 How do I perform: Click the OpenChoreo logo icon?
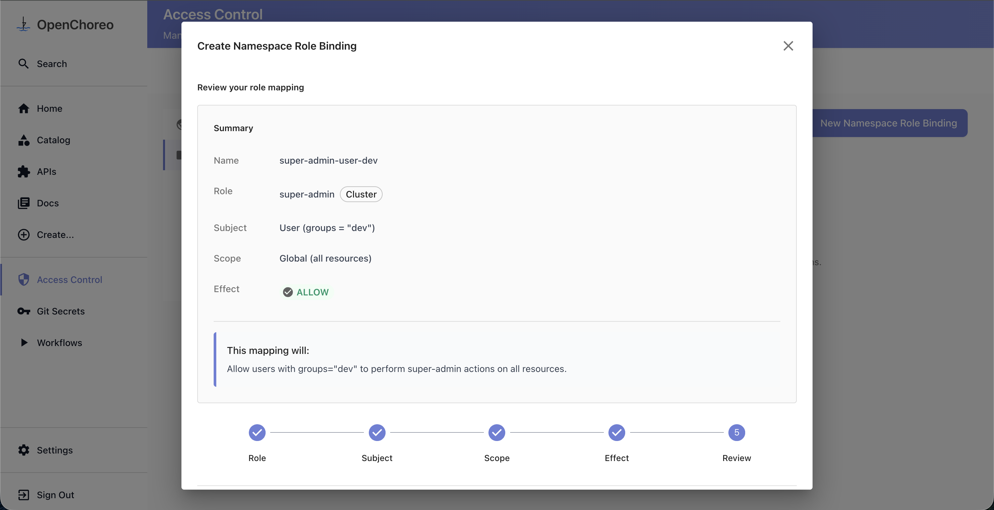point(24,24)
